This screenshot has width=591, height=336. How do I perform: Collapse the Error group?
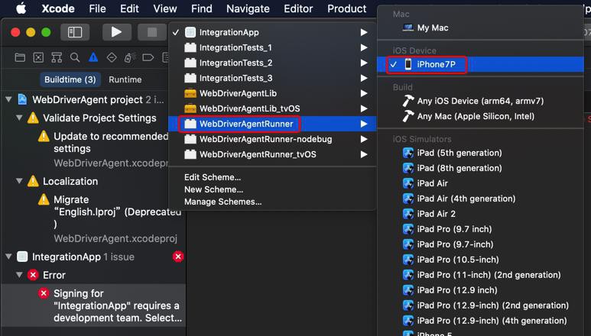tap(19, 275)
